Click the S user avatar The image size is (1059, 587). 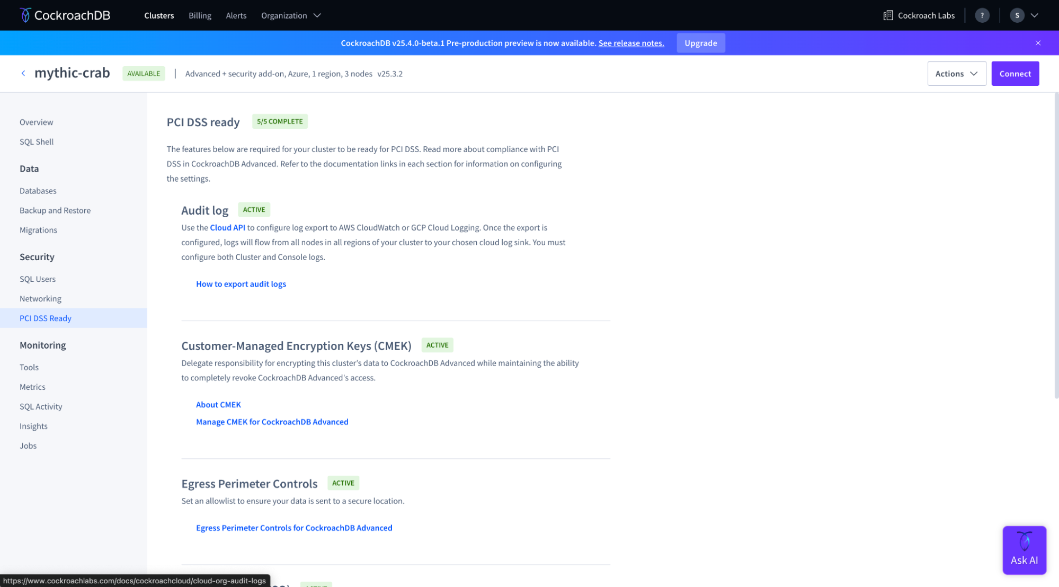tap(1017, 15)
